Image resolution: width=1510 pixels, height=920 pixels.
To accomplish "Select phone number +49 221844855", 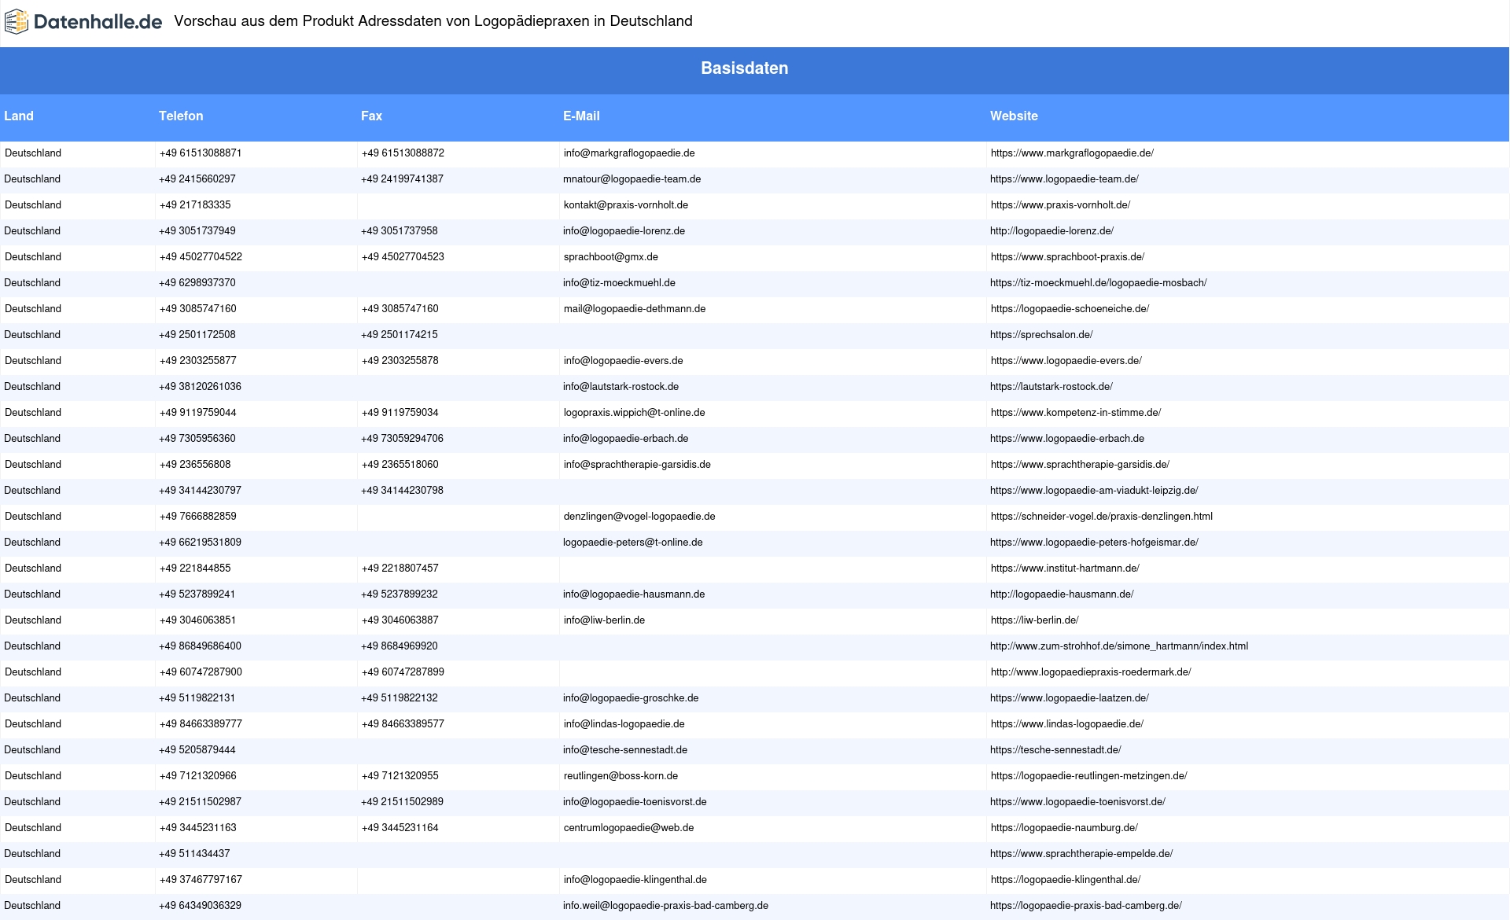I will click(x=195, y=569).
